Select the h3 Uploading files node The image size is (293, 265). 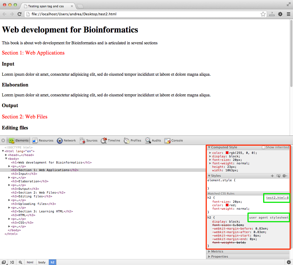34,204
